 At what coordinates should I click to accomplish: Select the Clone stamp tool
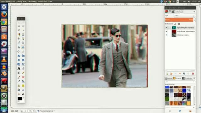tap(19, 86)
